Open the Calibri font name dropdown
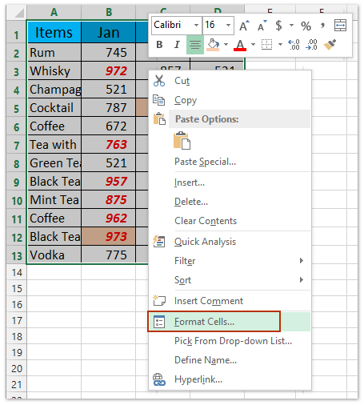The width and height of the screenshot is (364, 405). [x=196, y=26]
